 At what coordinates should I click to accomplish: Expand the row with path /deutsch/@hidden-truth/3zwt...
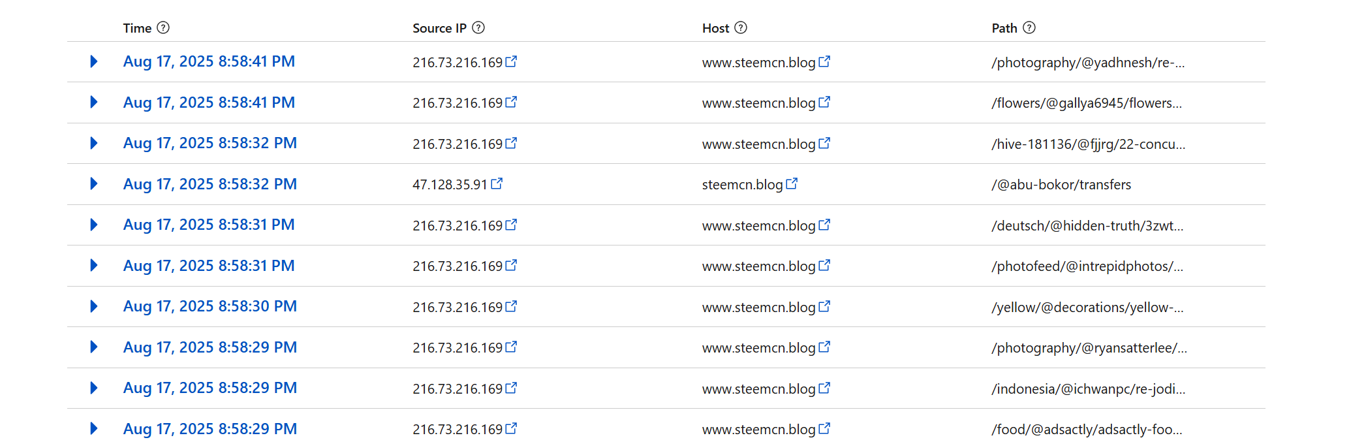point(94,225)
